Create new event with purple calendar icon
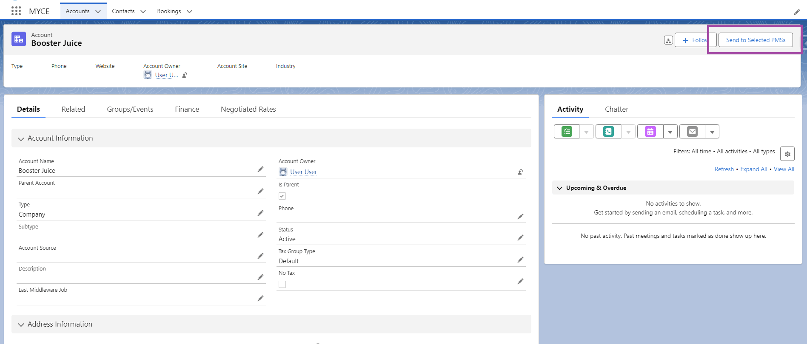The width and height of the screenshot is (807, 344). click(x=650, y=132)
